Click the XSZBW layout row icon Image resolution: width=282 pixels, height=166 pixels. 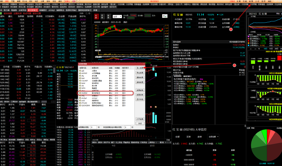pyautogui.click(x=80, y=93)
